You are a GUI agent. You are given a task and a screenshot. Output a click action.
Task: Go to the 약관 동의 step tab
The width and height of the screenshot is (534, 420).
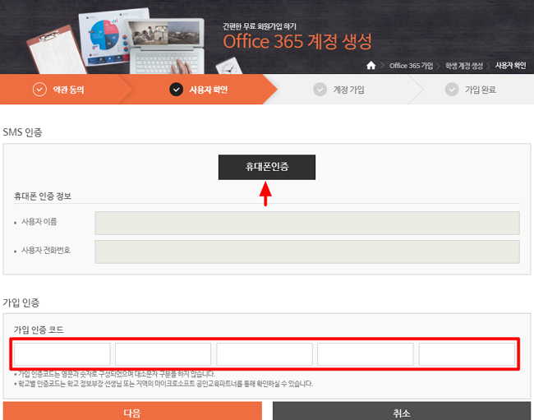65,90
